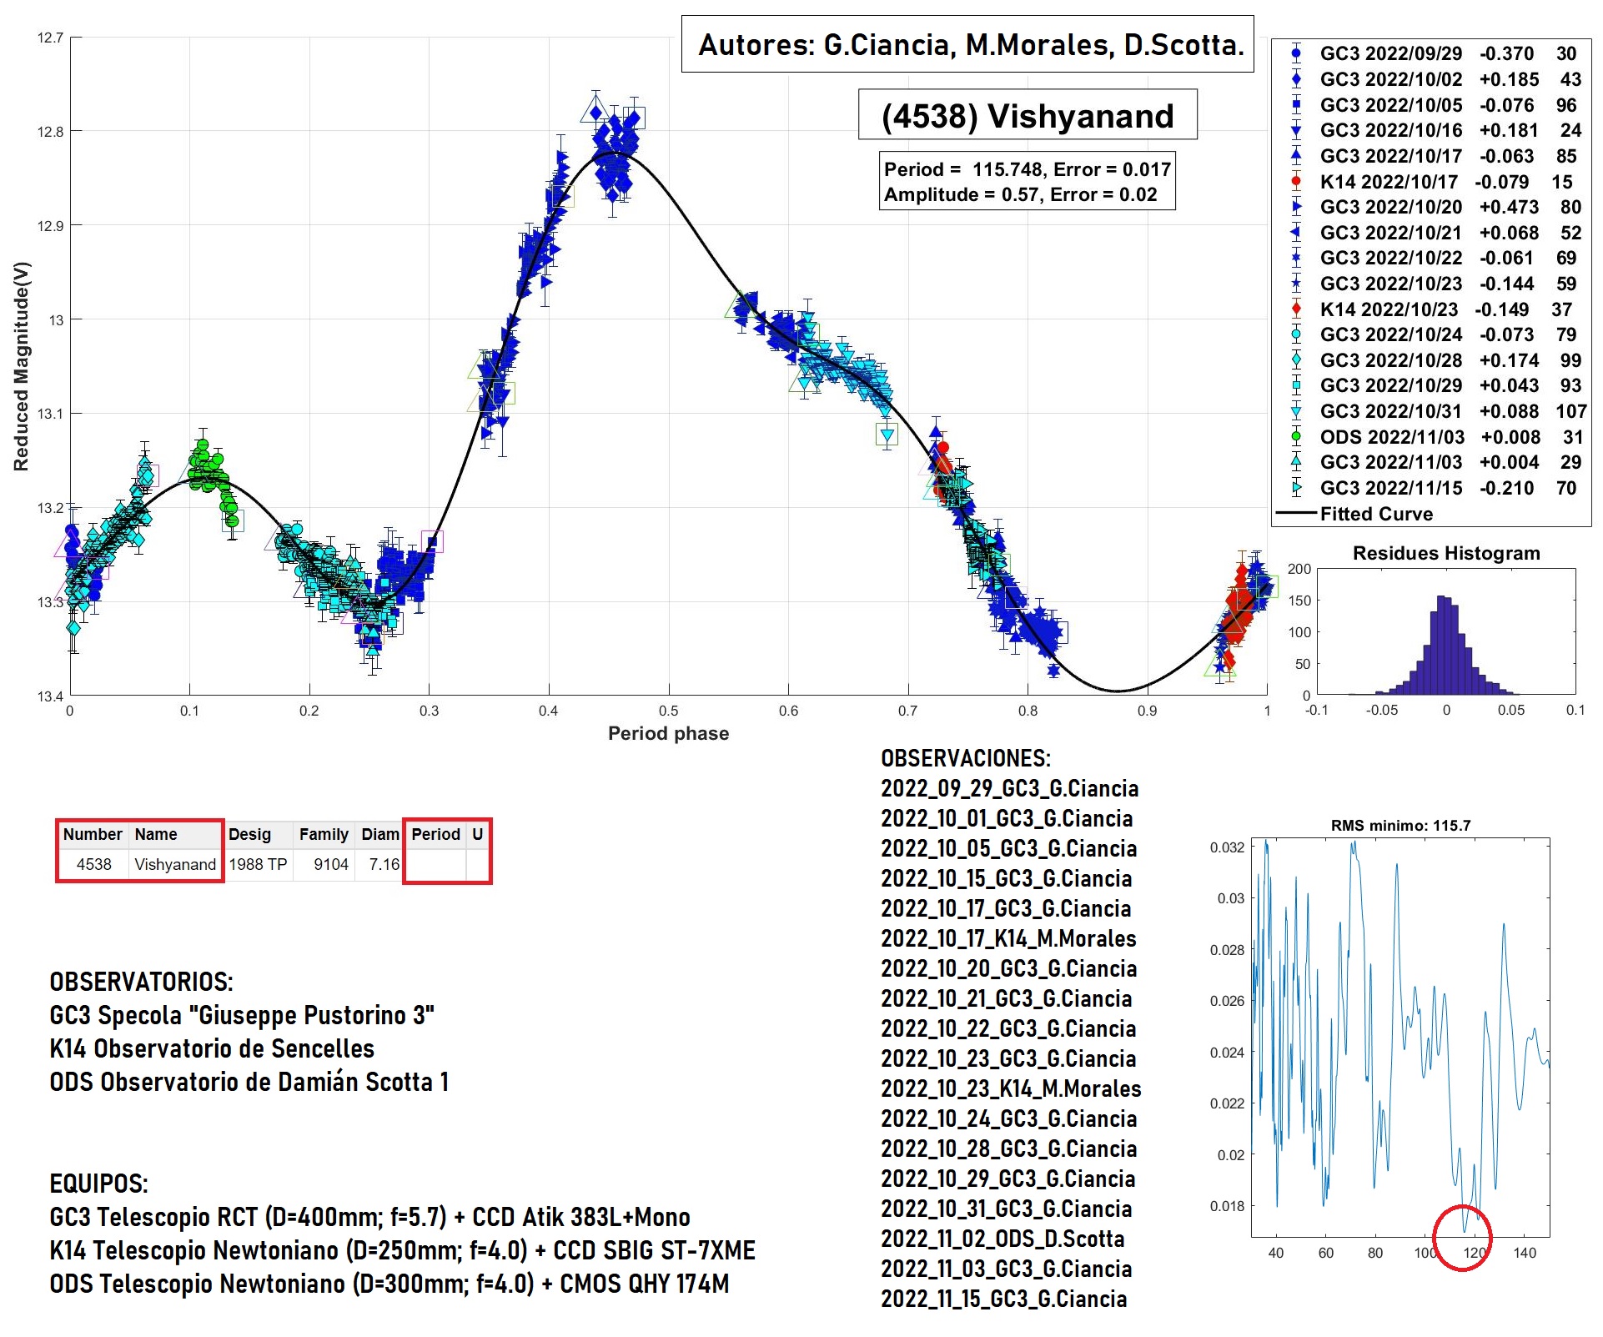Image resolution: width=1603 pixels, height=1337 pixels.
Task: Click the cyan GC3 2022/11/15 triangle marker
Action: pyautogui.click(x=1295, y=488)
